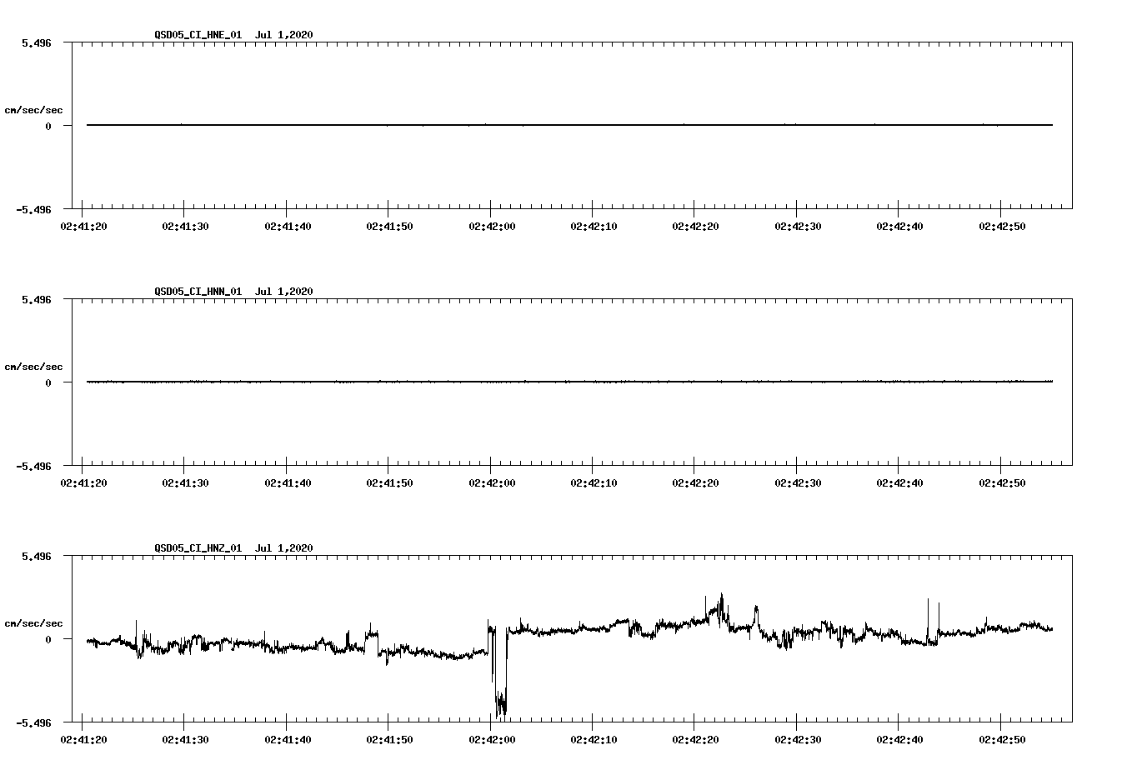Click the 02:41:30 time label under HNE plot
Screen dimensions: 1132x770
185,226
